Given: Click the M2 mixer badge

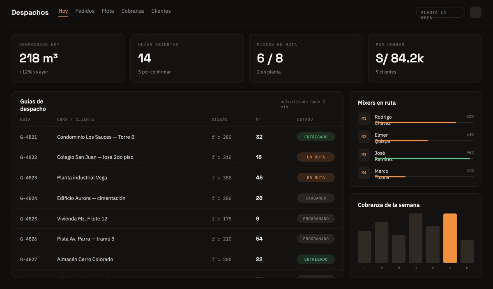Looking at the screenshot, I should tap(364, 137).
